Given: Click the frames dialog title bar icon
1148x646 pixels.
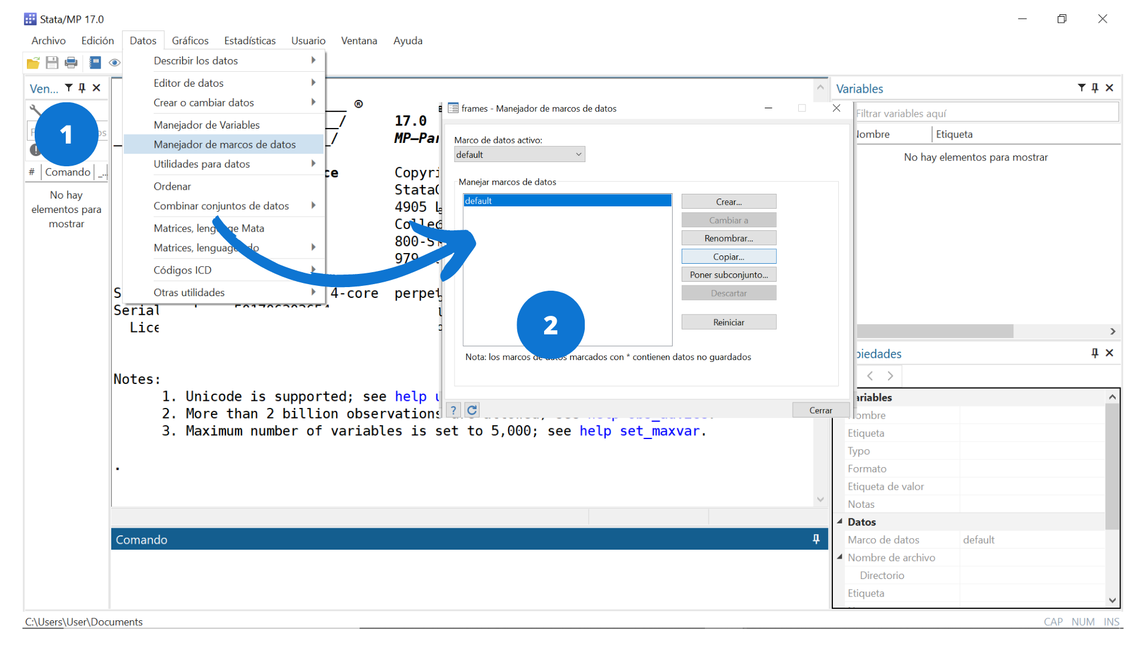Looking at the screenshot, I should click(x=453, y=108).
